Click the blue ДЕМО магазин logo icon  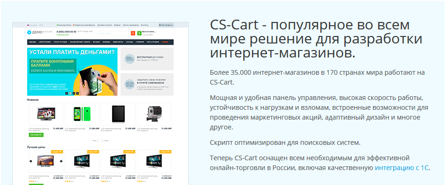[x=29, y=33]
